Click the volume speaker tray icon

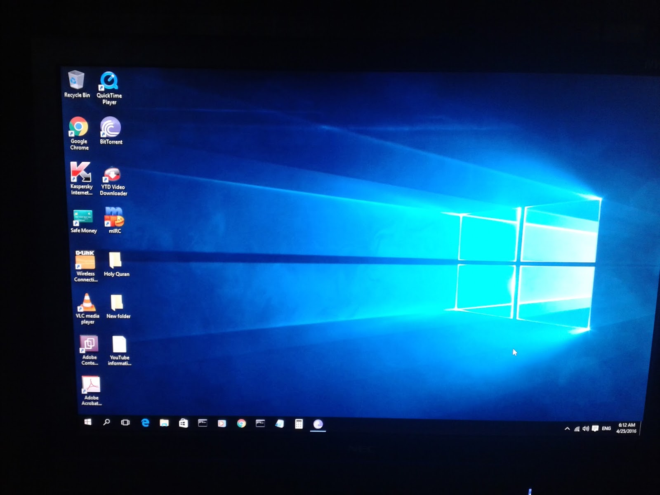[x=586, y=429]
